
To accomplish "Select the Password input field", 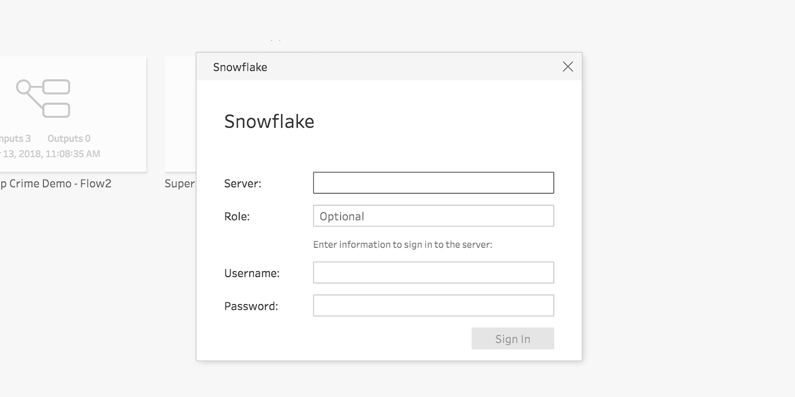I will [x=433, y=306].
